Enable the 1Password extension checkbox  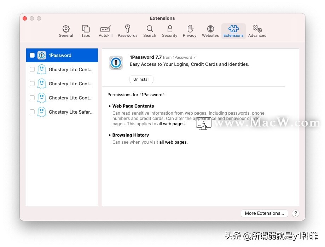pyautogui.click(x=32, y=55)
